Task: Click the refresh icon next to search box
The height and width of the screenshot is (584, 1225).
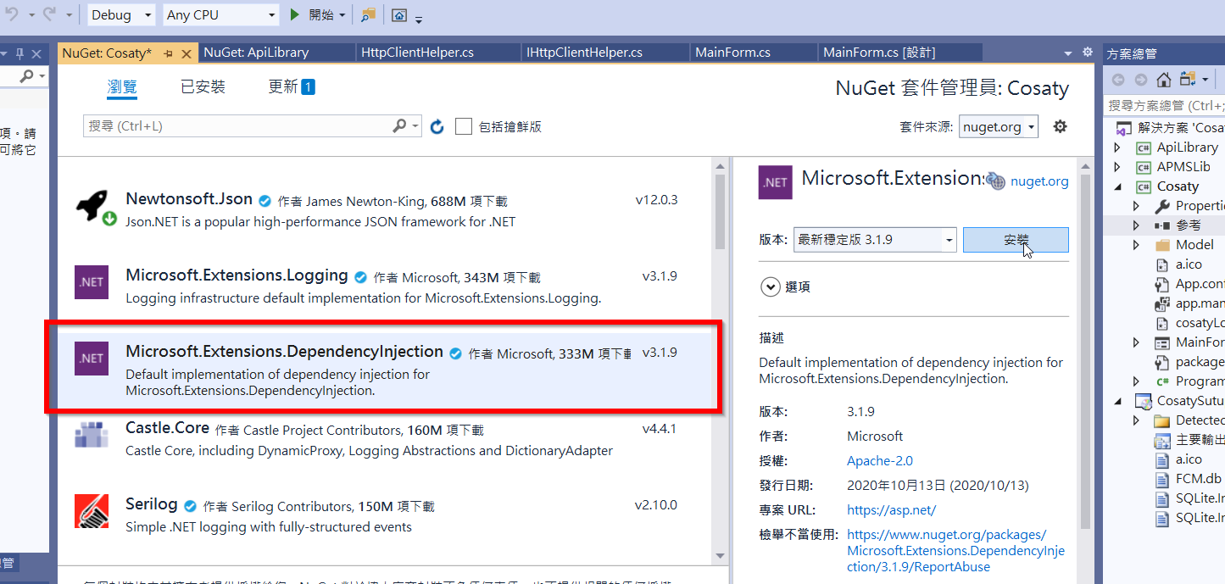Action: point(437,127)
